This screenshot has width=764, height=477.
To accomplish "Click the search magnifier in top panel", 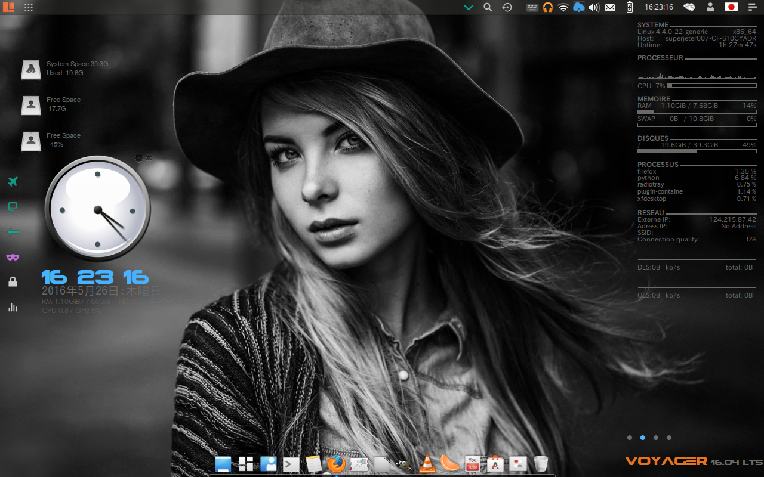I will pos(488,7).
